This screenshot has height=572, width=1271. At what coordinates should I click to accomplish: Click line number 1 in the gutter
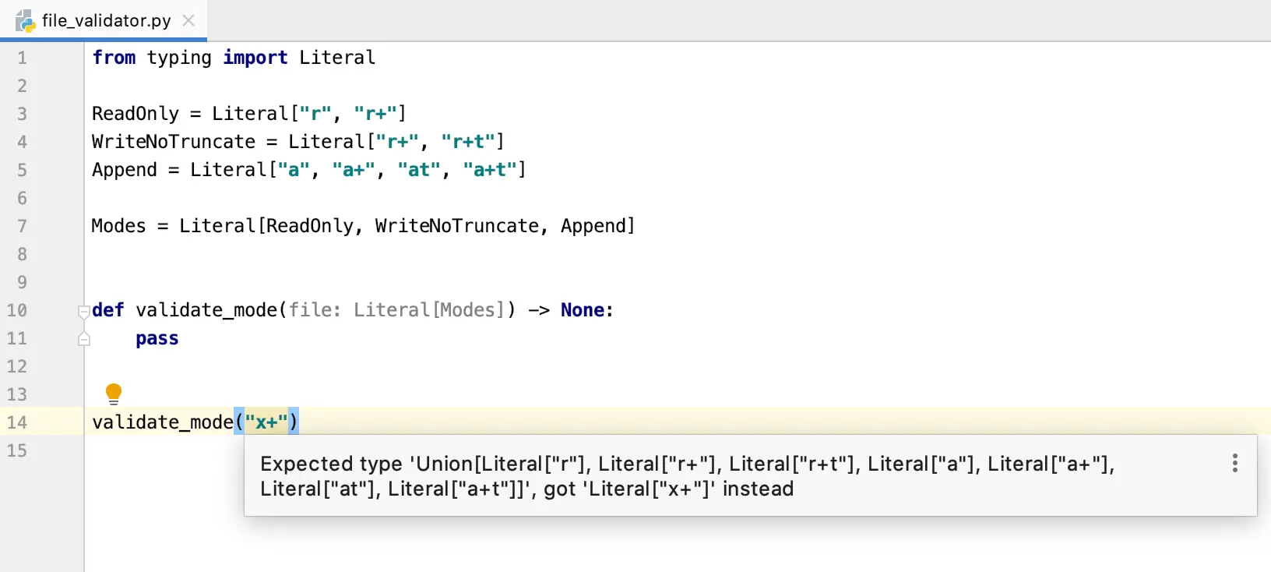point(22,58)
